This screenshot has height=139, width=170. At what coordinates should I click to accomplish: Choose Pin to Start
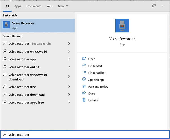click(x=95, y=66)
